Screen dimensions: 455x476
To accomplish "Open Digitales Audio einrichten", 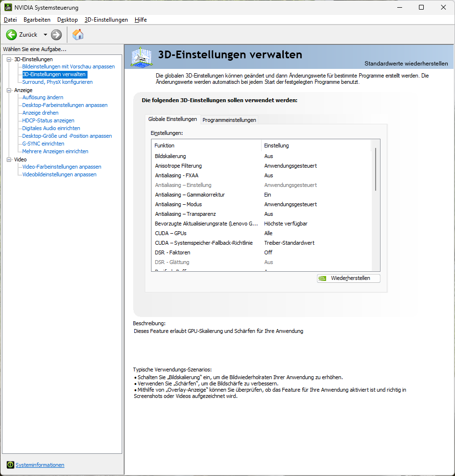I will pyautogui.click(x=51, y=129).
